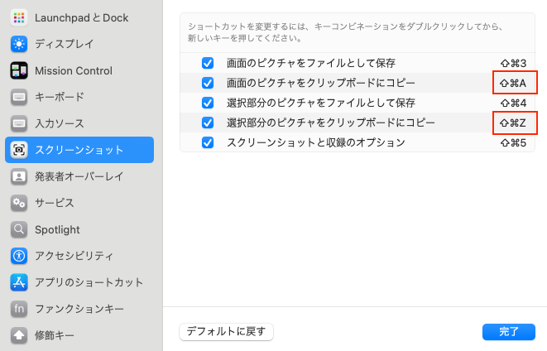Uncheck 画面のピクチャをファイルとして保存 checkbox
This screenshot has height=351, width=547.
tap(208, 63)
